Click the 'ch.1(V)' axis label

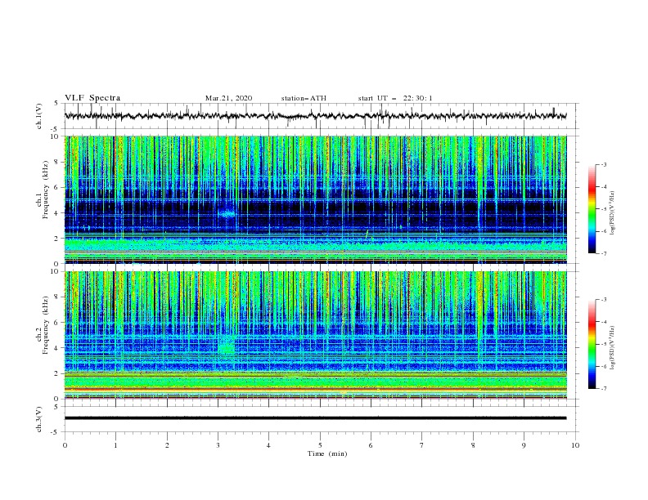pos(39,116)
